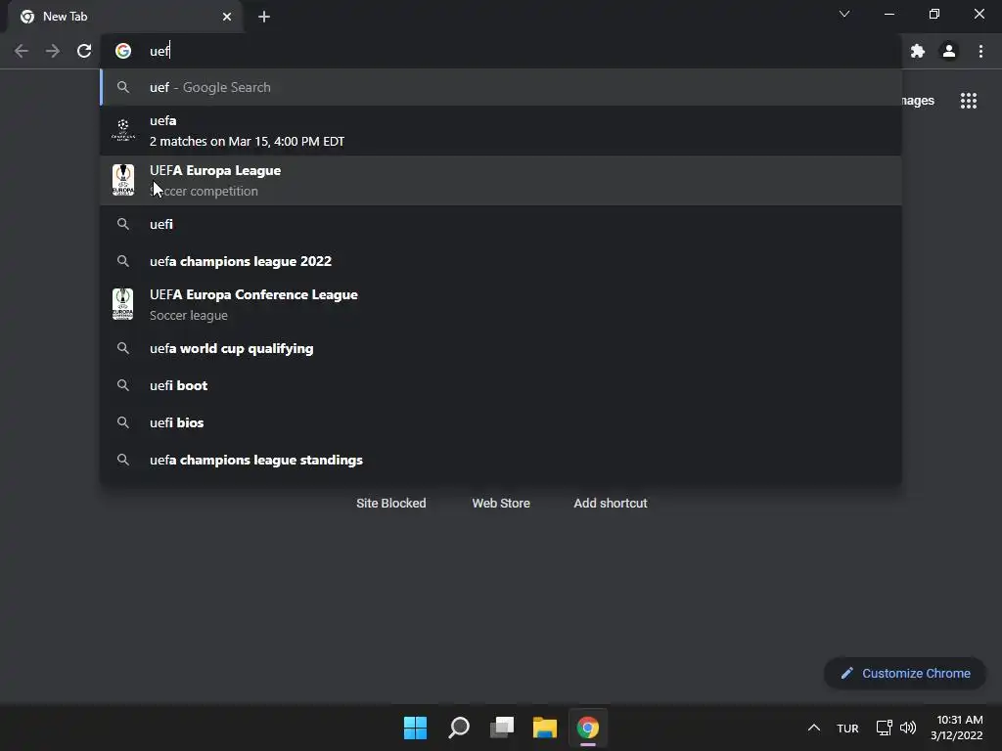The width and height of the screenshot is (1002, 751).
Task: Select 'uefa world cup qualifying' suggestion
Action: point(501,348)
